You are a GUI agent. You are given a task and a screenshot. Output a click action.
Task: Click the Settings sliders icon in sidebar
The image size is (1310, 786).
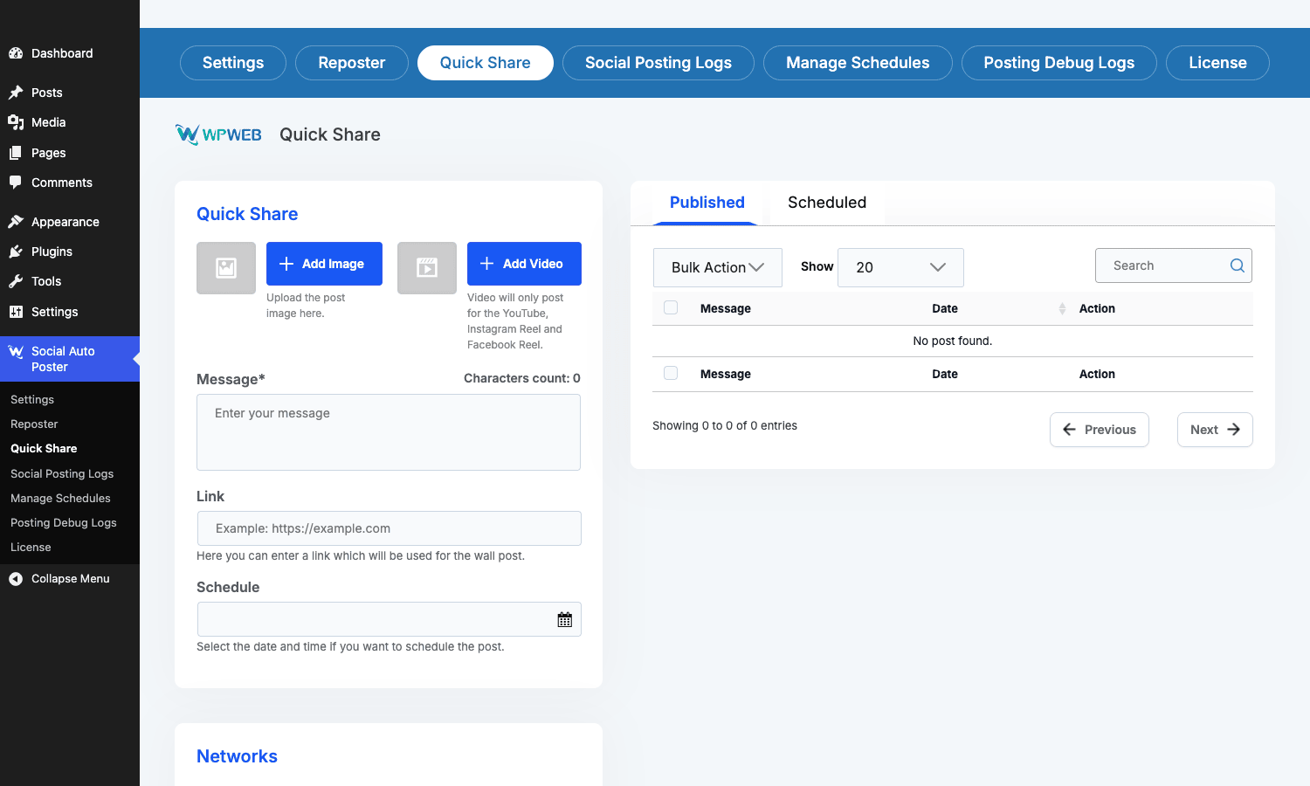click(16, 312)
